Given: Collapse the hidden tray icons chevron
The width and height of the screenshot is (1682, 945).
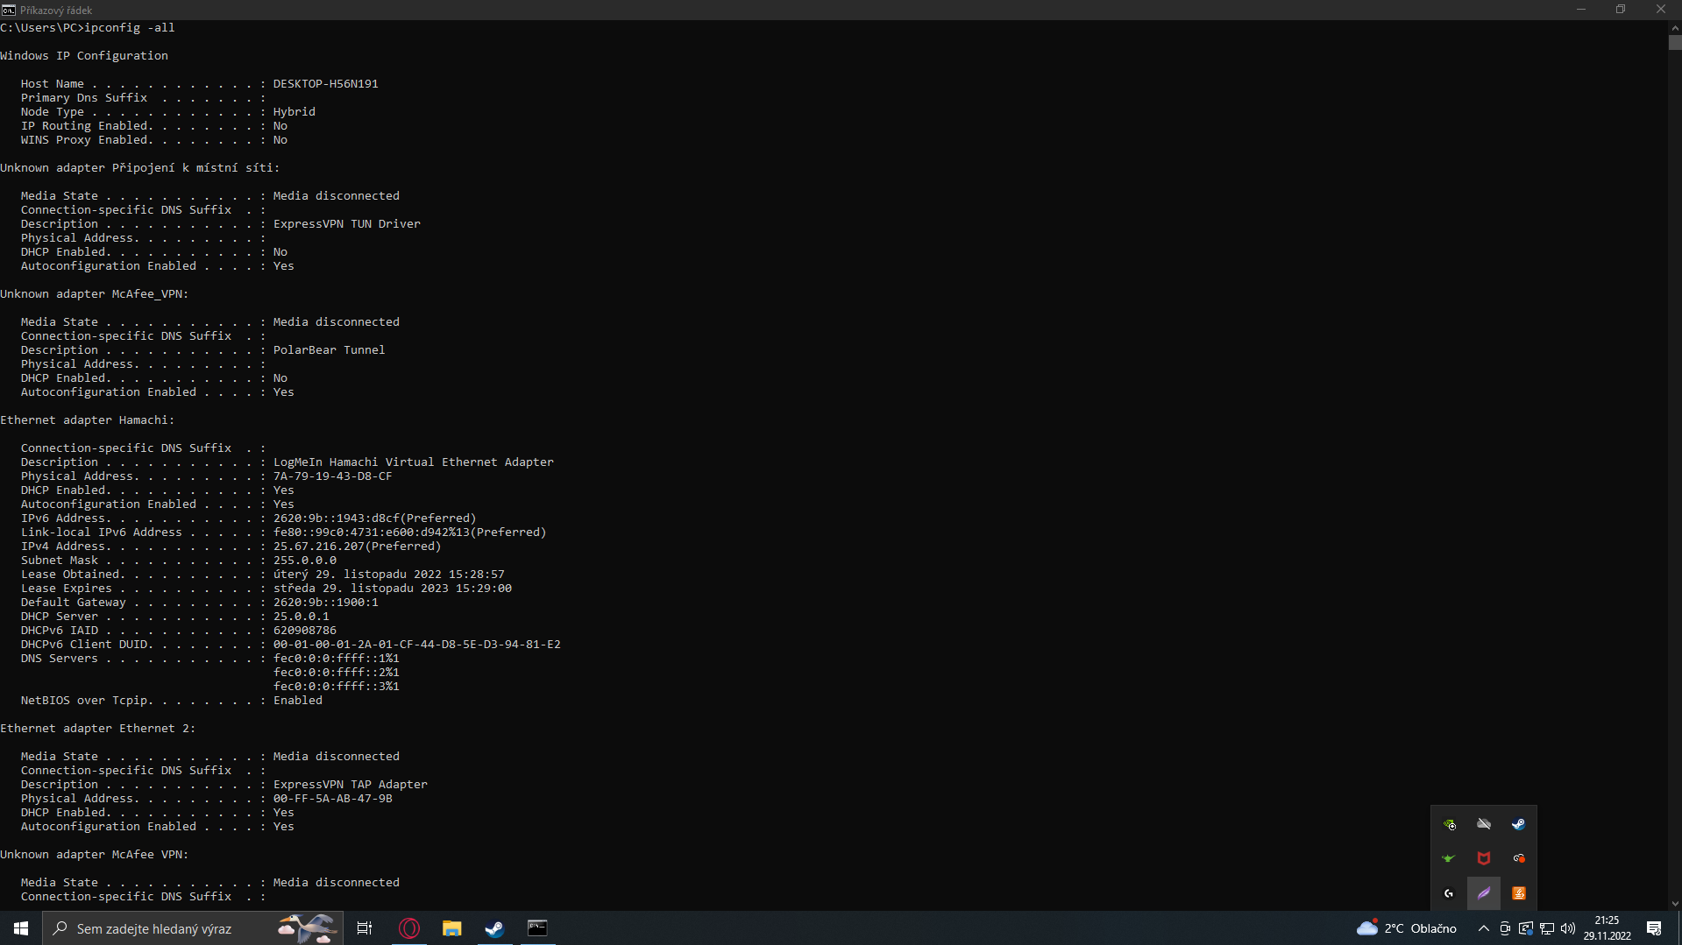Looking at the screenshot, I should (1484, 928).
